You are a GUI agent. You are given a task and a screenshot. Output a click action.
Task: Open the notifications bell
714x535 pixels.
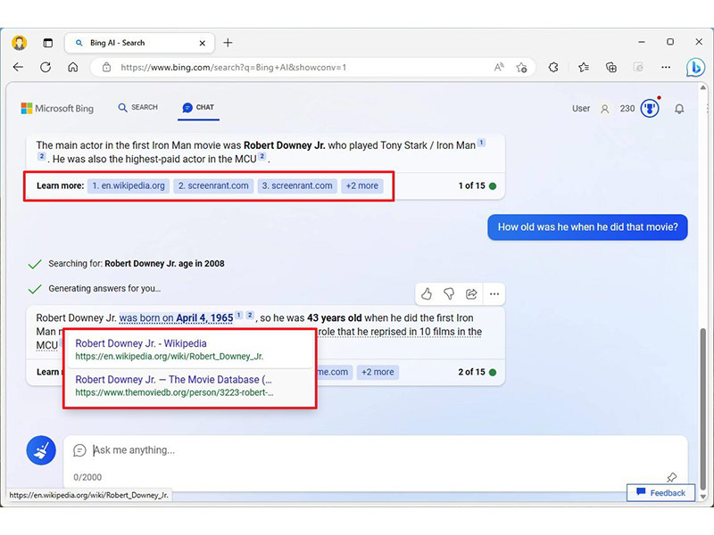(679, 109)
